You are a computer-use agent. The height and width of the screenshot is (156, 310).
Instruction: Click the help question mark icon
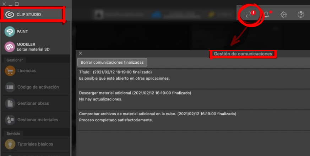click(301, 15)
